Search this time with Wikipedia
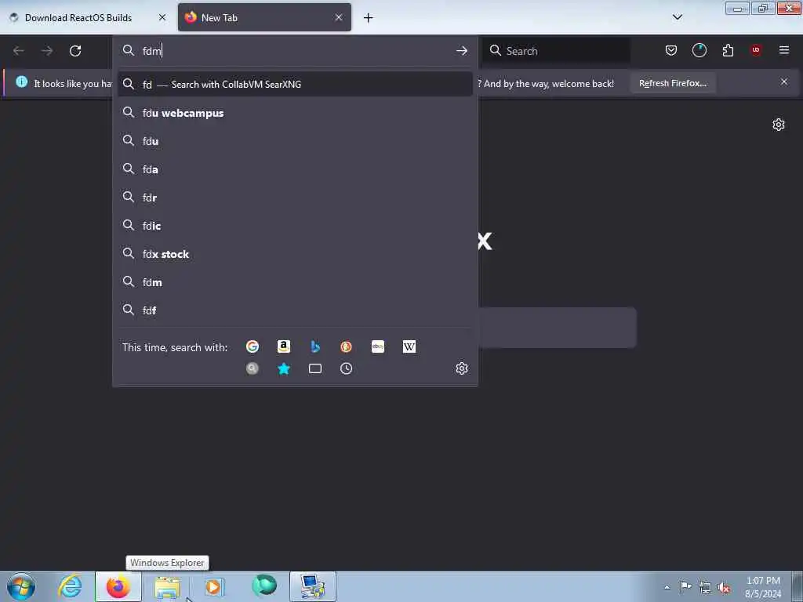Screen dimensions: 803x602 [409, 347]
